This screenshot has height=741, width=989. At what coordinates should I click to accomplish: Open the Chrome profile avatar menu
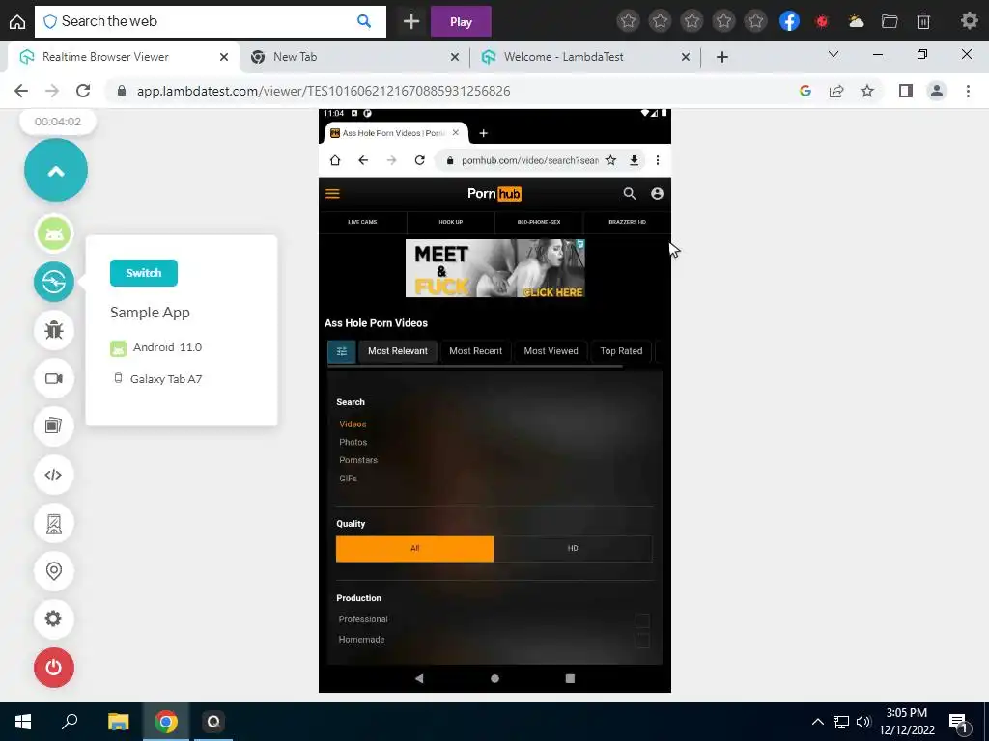click(x=937, y=91)
